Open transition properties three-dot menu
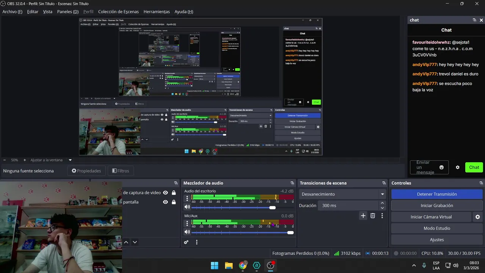This screenshot has width=485, height=273. 382,216
